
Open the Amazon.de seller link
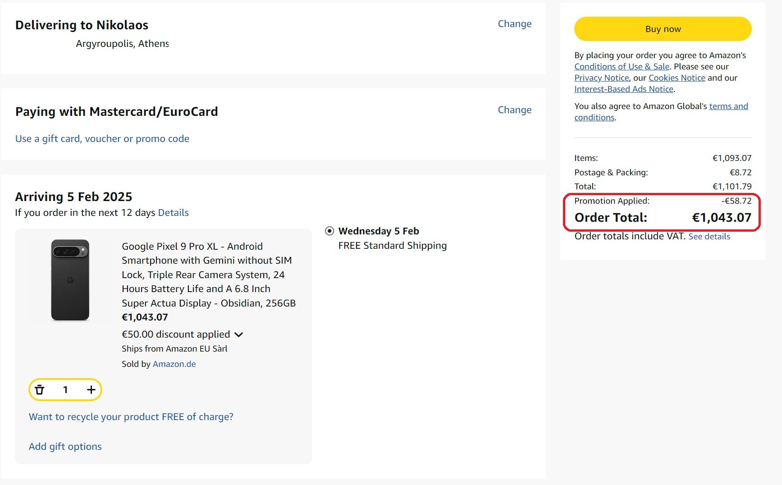174,364
